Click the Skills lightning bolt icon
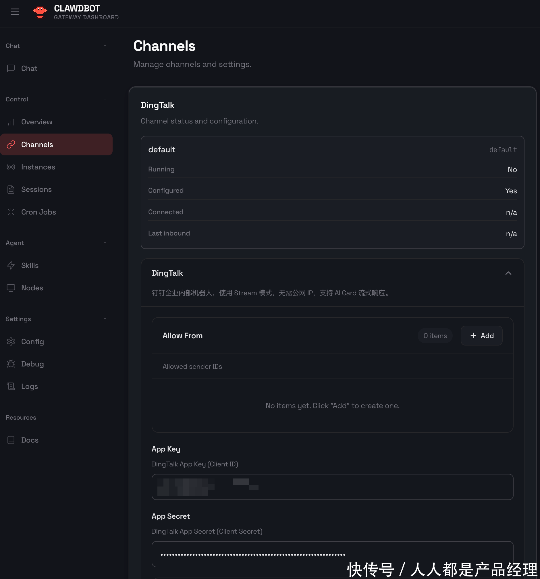The height and width of the screenshot is (579, 540). point(11,265)
